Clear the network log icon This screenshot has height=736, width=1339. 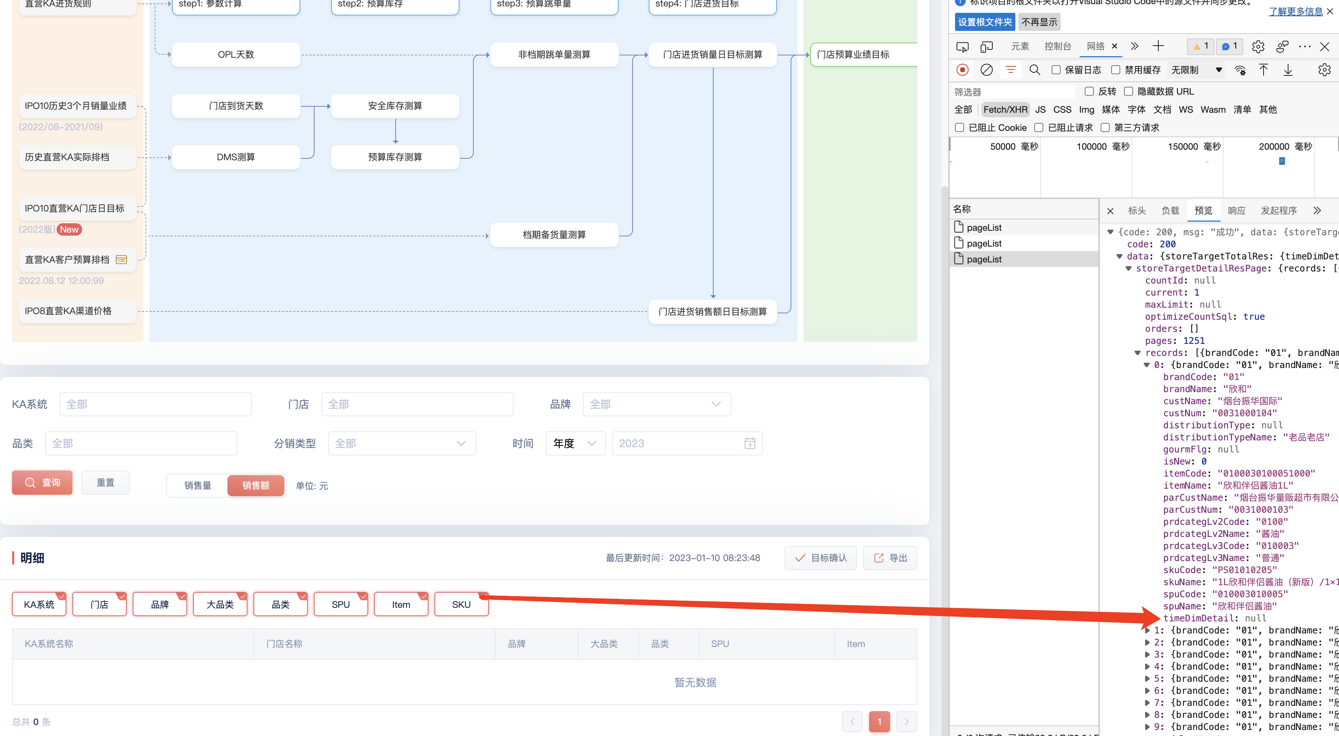[986, 70]
